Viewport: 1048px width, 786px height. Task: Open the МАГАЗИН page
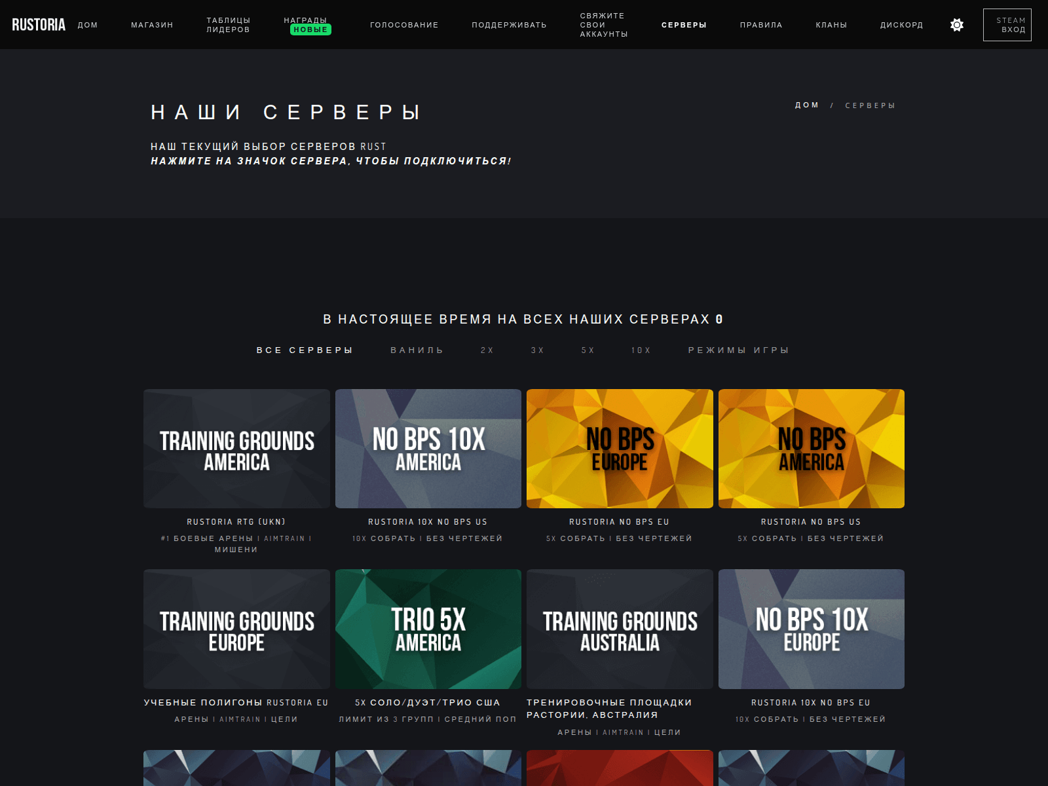coord(152,25)
